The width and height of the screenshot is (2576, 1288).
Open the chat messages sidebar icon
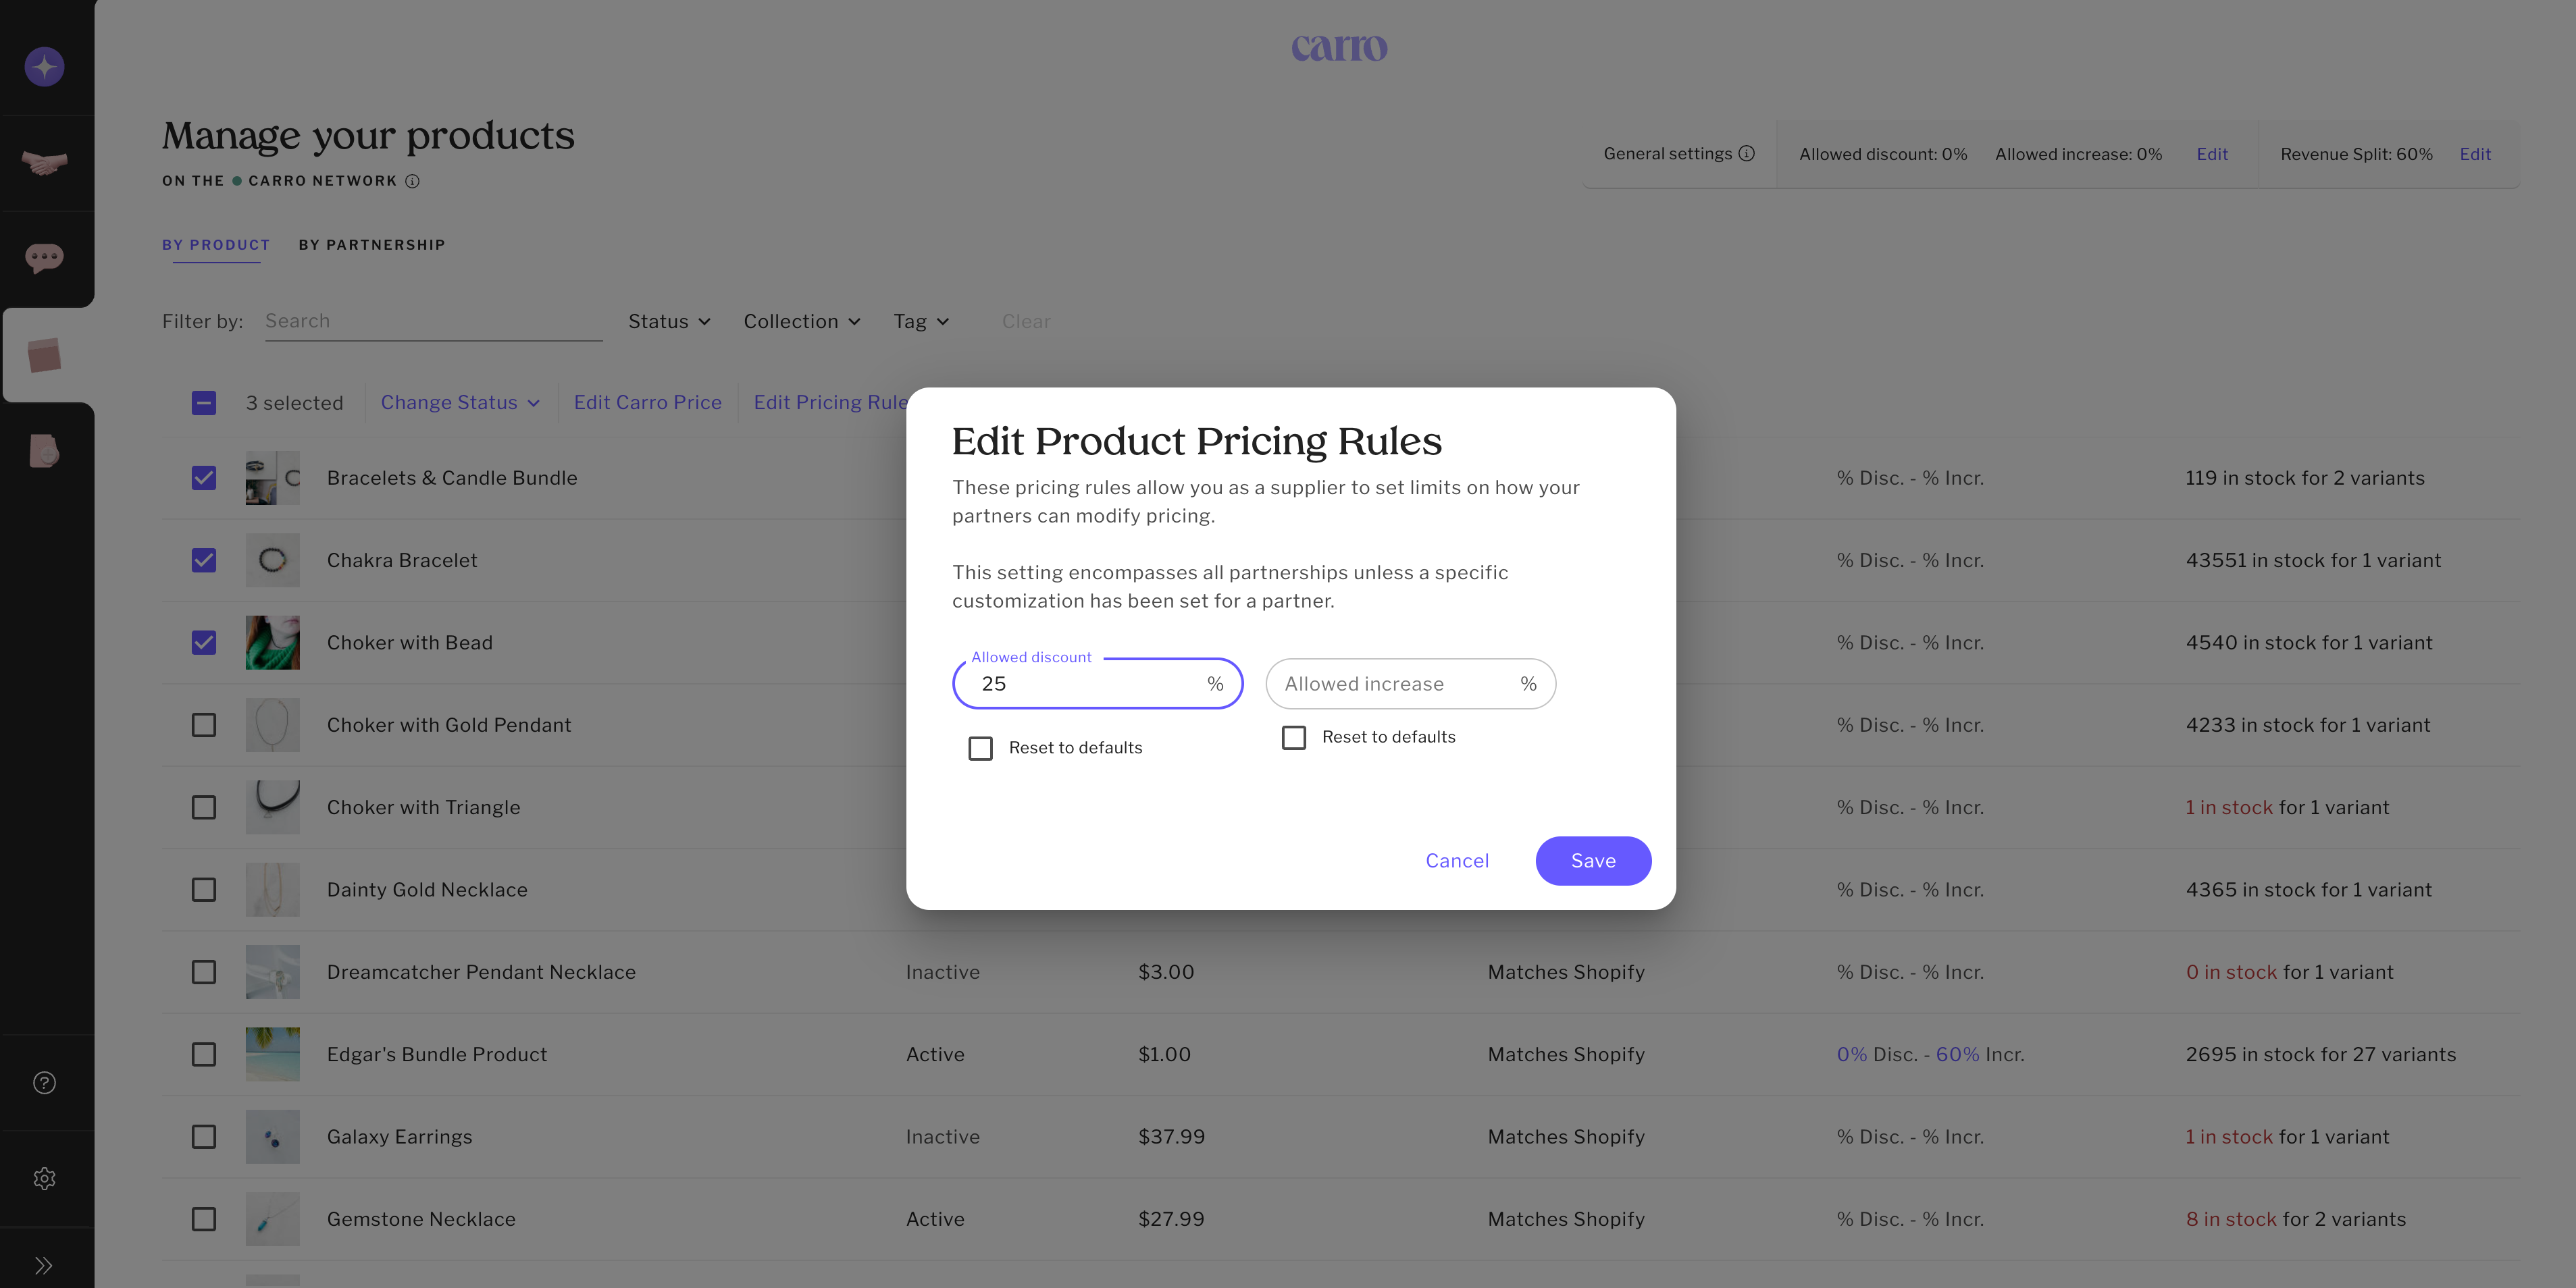44,258
